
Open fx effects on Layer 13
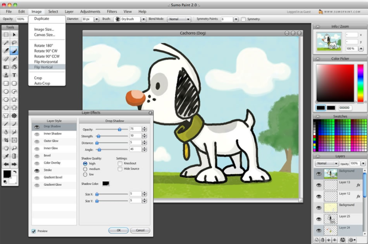tap(358, 185)
